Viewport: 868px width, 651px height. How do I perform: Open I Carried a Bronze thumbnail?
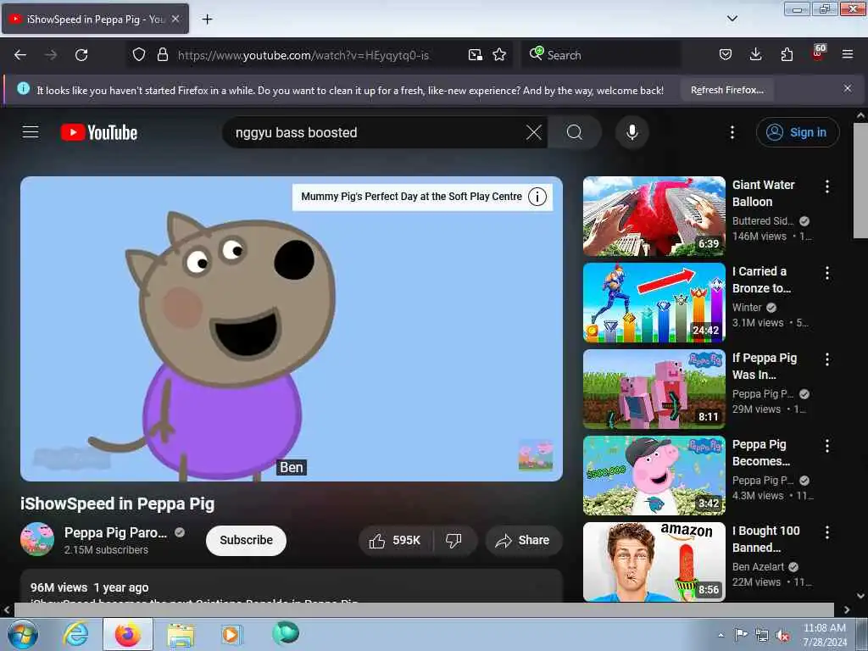tap(654, 303)
